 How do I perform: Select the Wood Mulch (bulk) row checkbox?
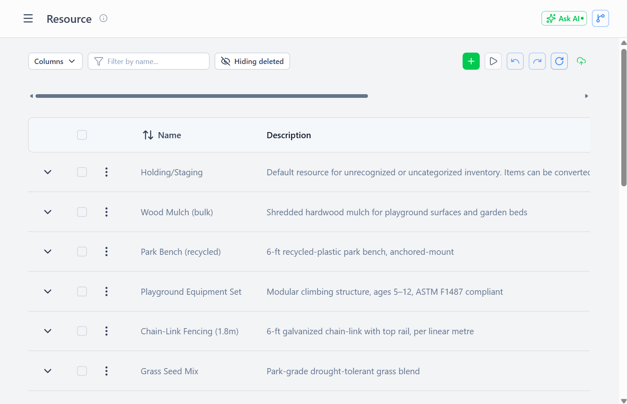[x=82, y=212]
